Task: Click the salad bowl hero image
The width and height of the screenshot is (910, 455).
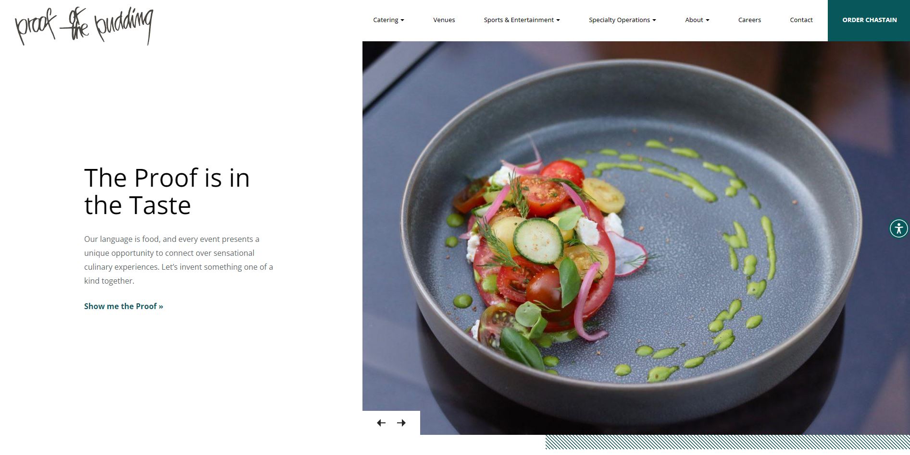Action: [x=636, y=238]
